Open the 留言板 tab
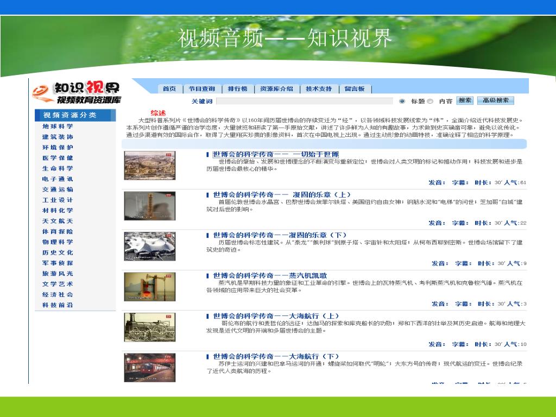The image size is (556, 417). click(x=355, y=89)
